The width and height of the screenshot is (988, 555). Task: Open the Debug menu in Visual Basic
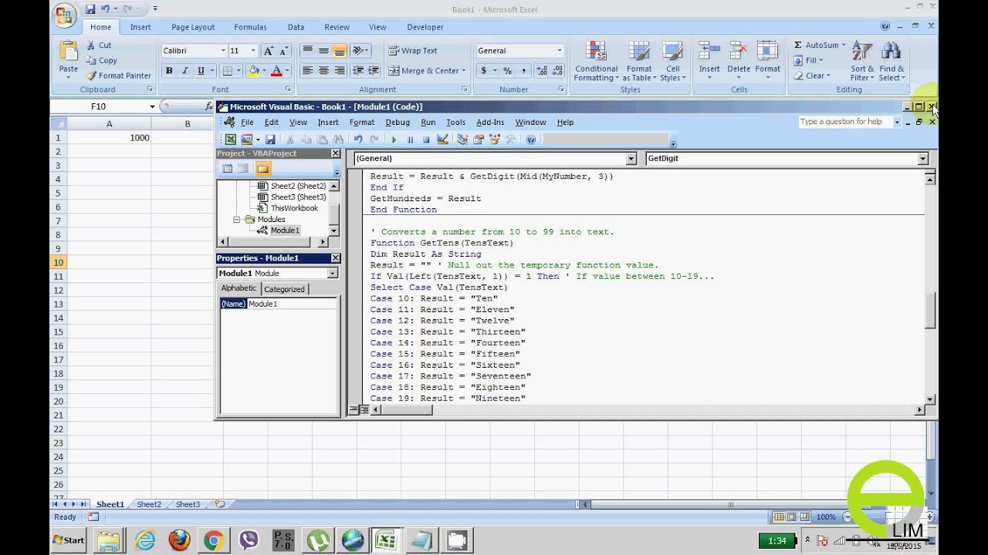point(398,122)
